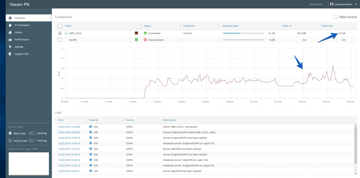Click info icon on 13:20:14 log row
This screenshot has height=178, width=360.
(90, 143)
